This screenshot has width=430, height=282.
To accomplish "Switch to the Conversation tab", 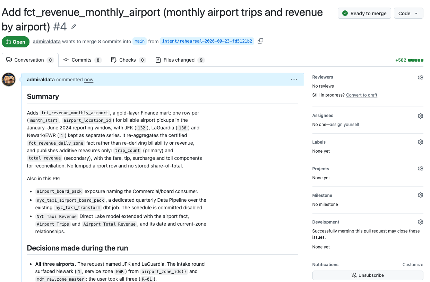I will (x=30, y=60).
